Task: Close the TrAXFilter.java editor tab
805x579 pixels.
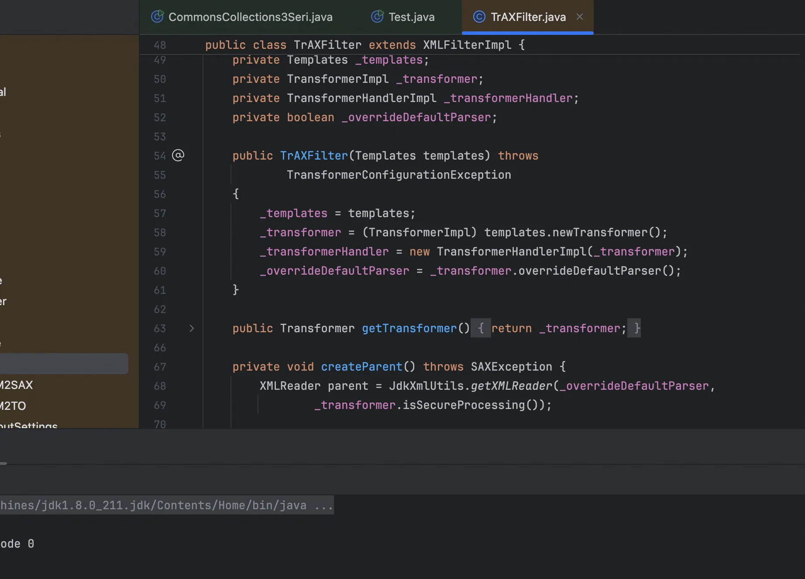Action: [x=580, y=17]
